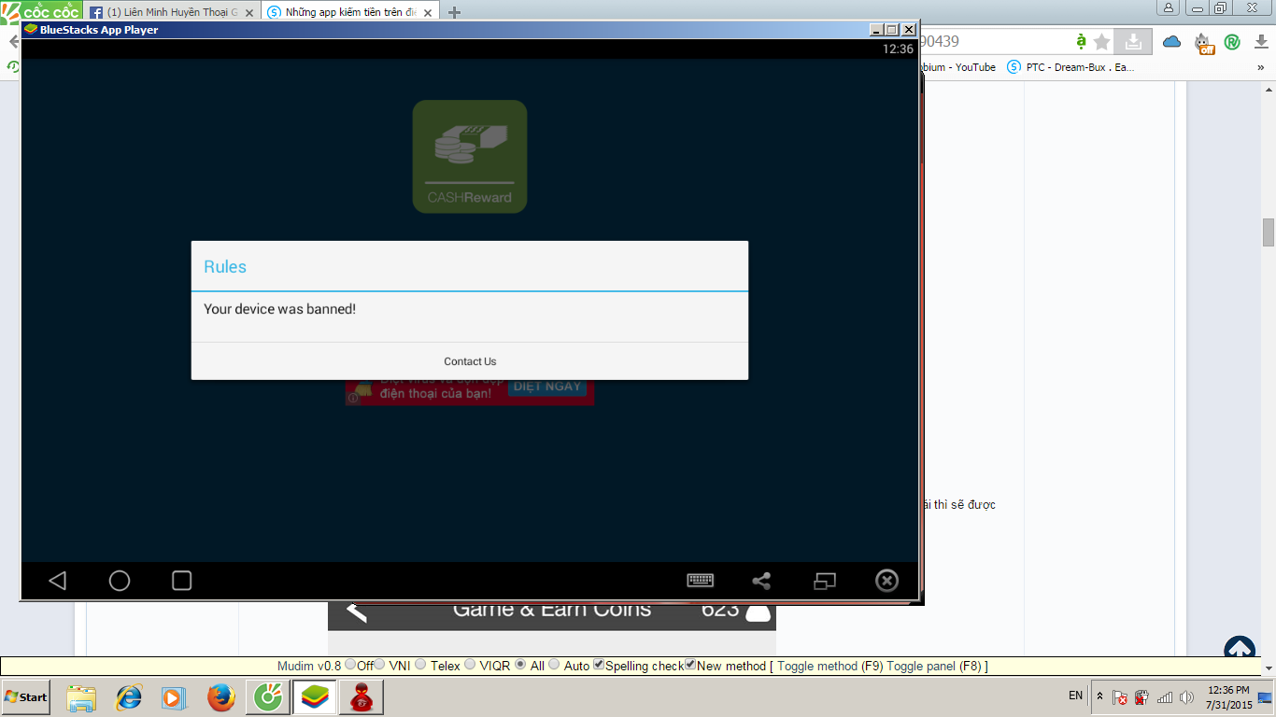Screen dimensions: 1276x717
Task: Select the VNI input method radio
Action: tap(379, 665)
